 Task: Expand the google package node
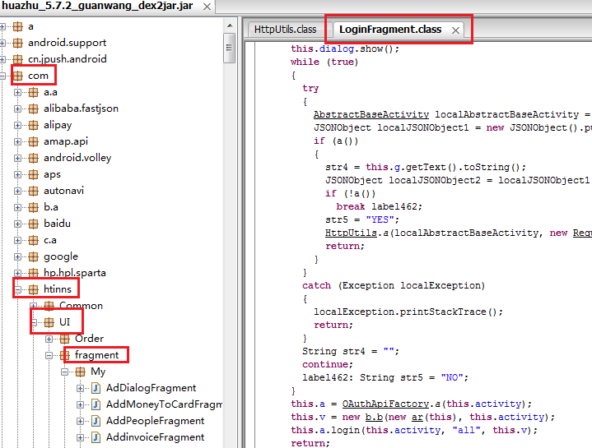17,257
